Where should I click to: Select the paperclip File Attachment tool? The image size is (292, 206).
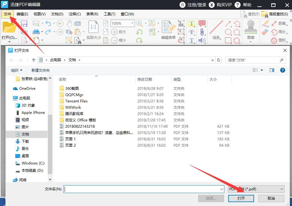click(x=202, y=32)
